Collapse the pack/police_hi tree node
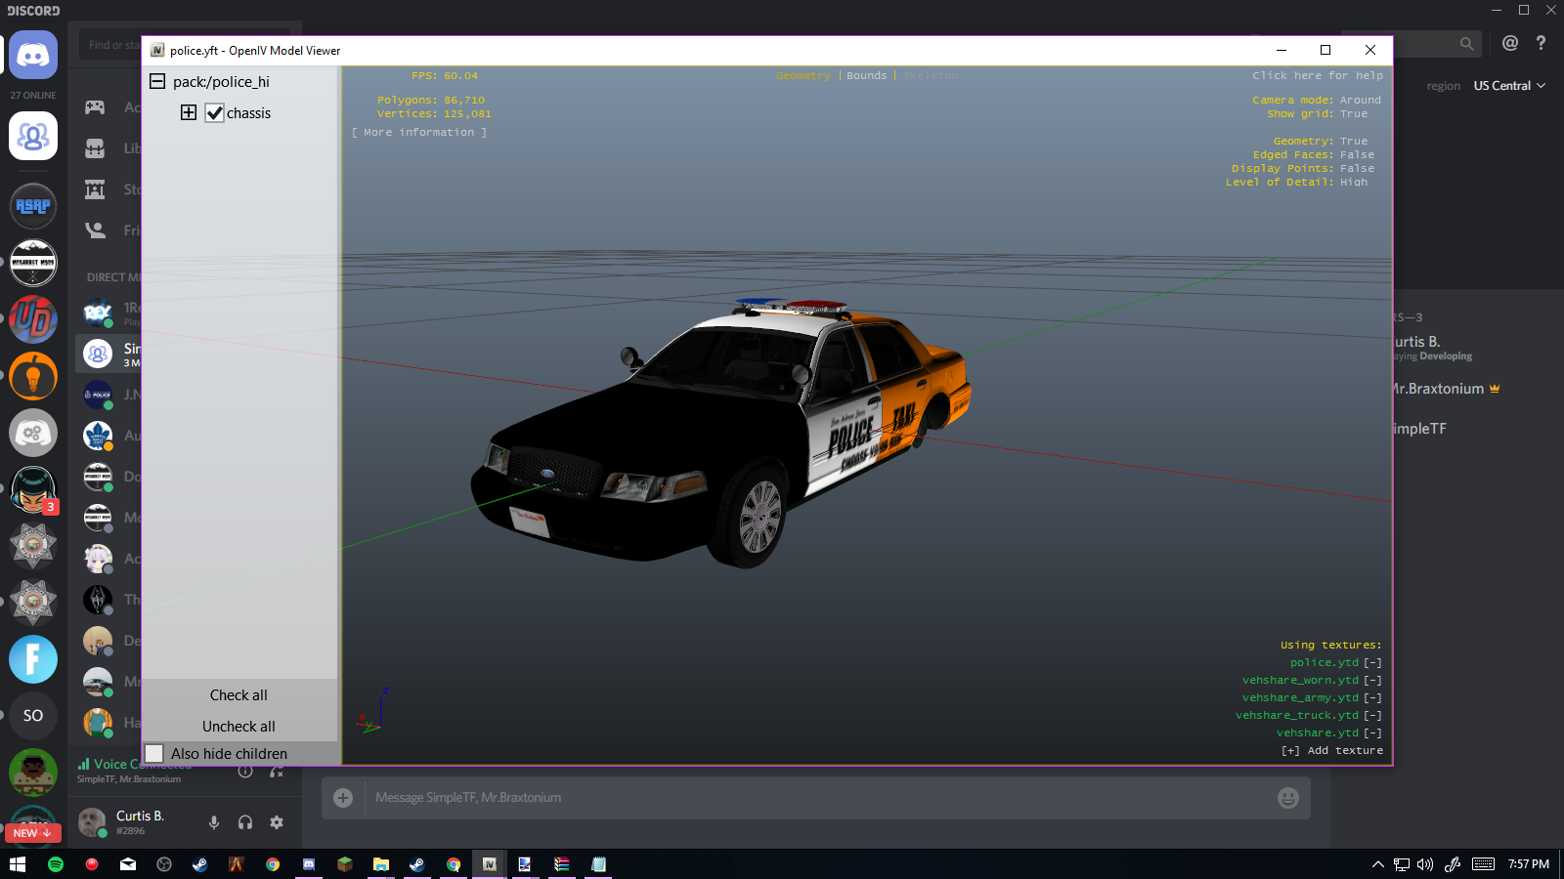 pos(157,81)
